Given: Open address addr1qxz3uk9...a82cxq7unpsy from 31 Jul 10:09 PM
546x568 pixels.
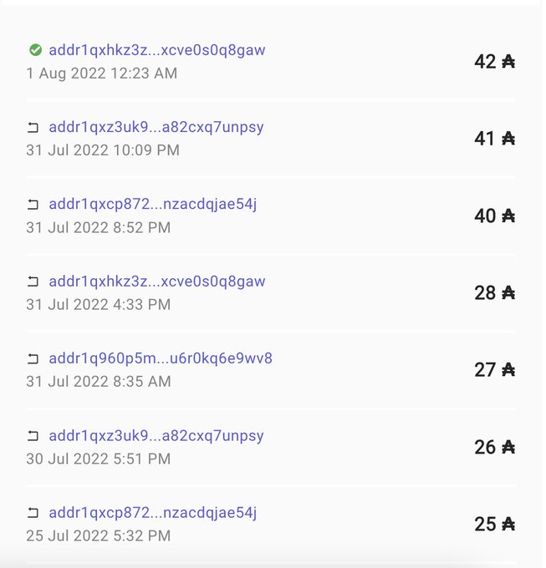Looking at the screenshot, I should (x=156, y=127).
